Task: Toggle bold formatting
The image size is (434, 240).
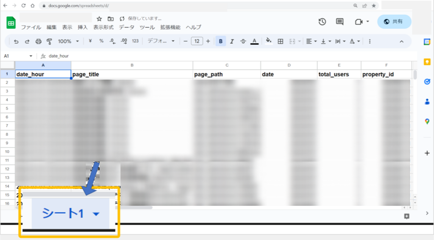Action: pyautogui.click(x=220, y=41)
